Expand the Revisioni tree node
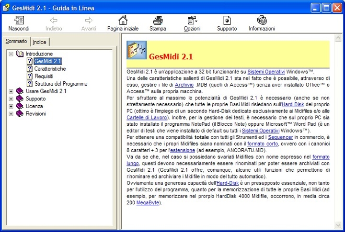345x232 pixels. [x=11, y=114]
